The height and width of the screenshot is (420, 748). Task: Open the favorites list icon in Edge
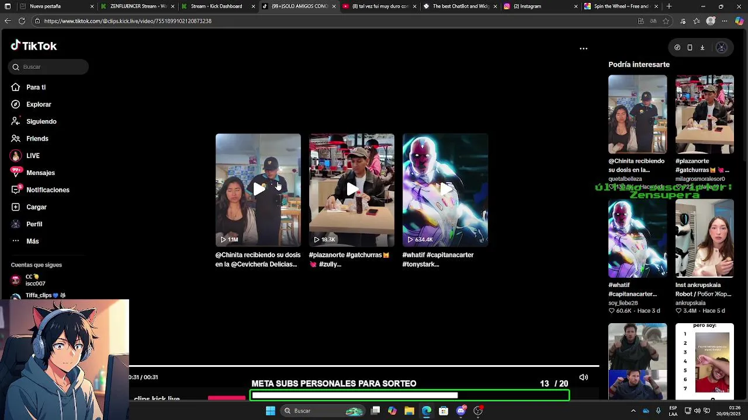point(697,21)
